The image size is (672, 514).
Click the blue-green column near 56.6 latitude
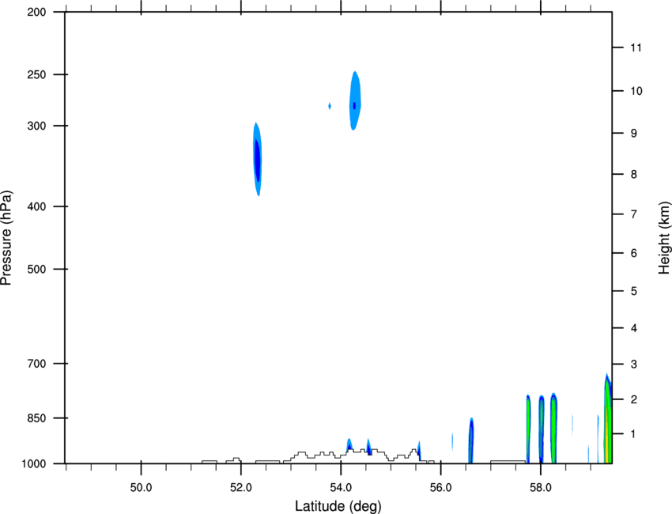[x=471, y=440]
